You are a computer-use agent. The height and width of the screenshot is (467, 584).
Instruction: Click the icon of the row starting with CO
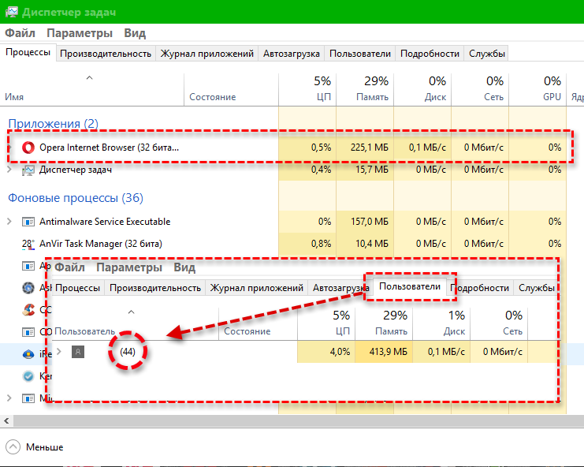28,331
